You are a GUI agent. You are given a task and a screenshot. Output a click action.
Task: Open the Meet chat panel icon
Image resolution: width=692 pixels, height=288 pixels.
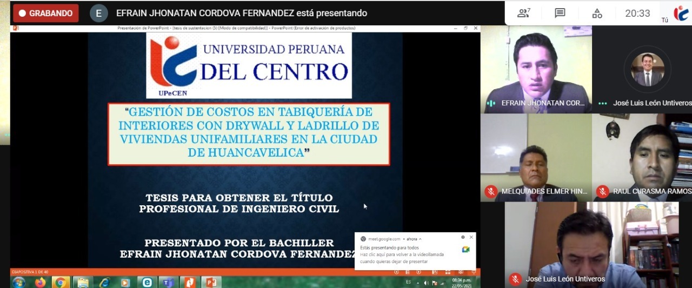pos(560,13)
